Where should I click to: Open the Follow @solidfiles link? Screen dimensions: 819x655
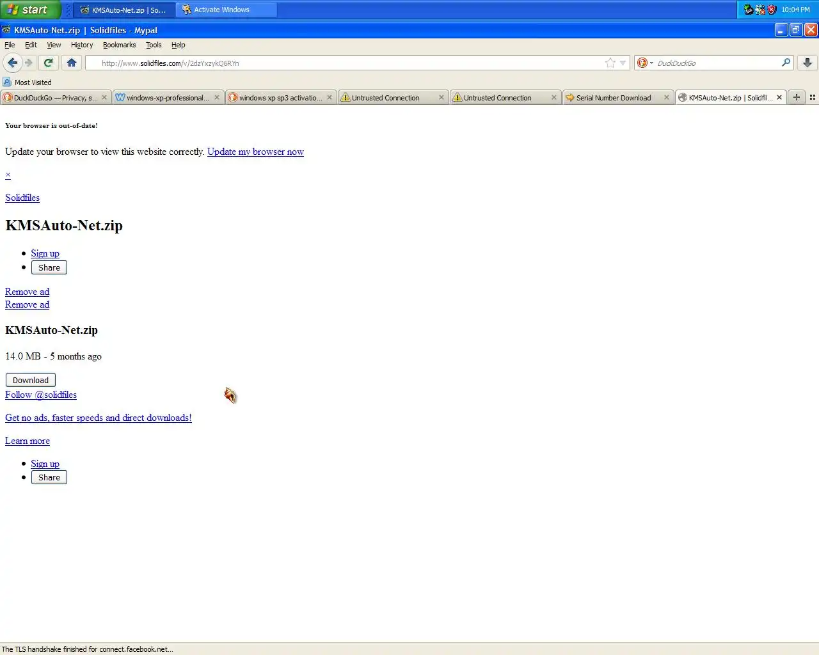point(41,395)
